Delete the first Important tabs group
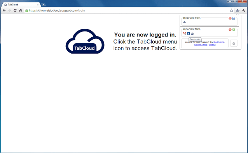Viewport: 248px width, 153px height. pos(230,18)
